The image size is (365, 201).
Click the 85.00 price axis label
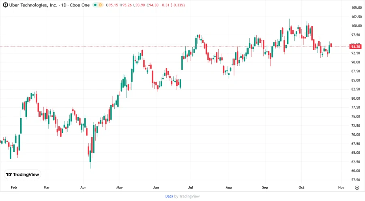click(x=356, y=80)
